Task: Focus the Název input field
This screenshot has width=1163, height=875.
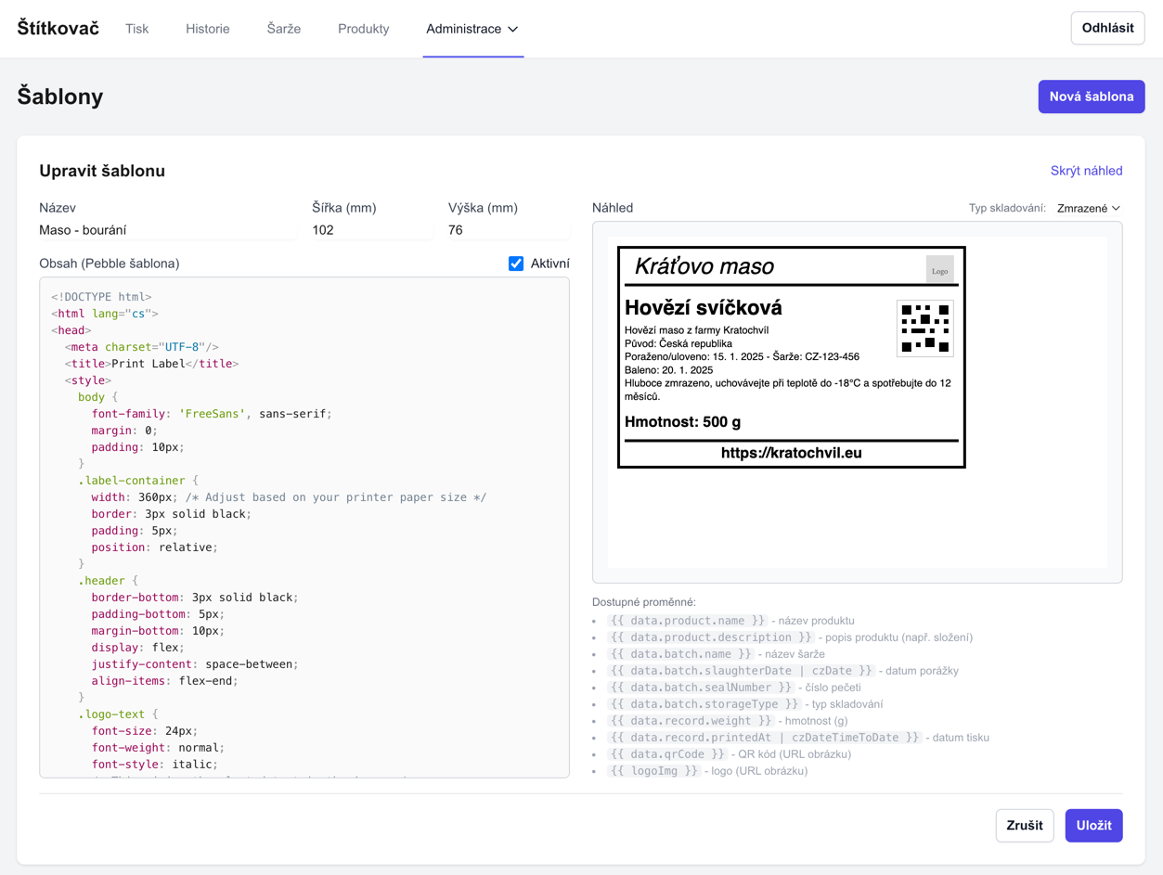Action: (167, 230)
